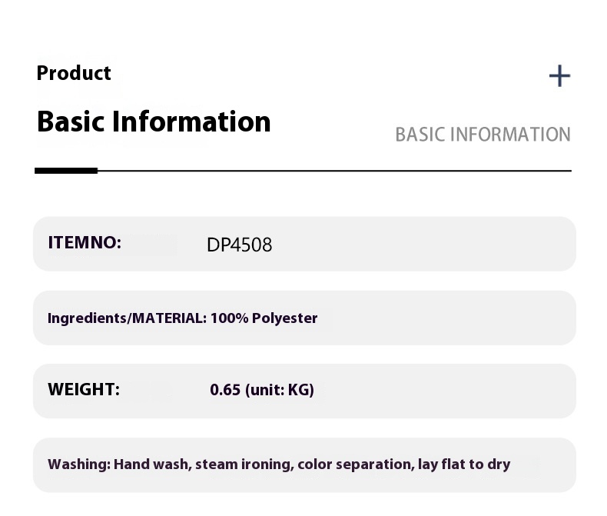Viewport: 607px width, 516px height.
Task: Click the gray BASIC INFORMATION label
Action: tap(483, 135)
